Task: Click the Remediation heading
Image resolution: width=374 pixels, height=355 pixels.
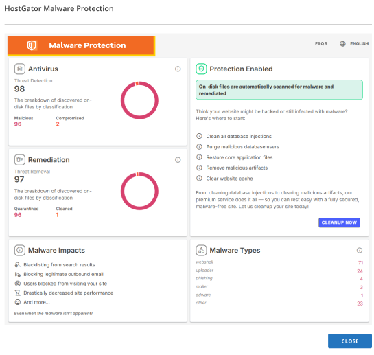Action: tap(49, 160)
